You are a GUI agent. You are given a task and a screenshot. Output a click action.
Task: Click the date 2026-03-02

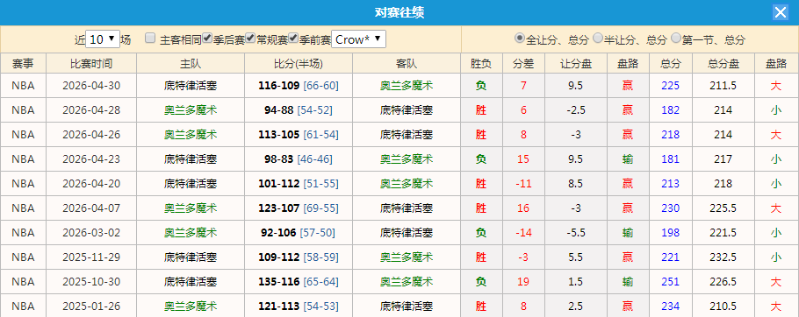click(91, 233)
